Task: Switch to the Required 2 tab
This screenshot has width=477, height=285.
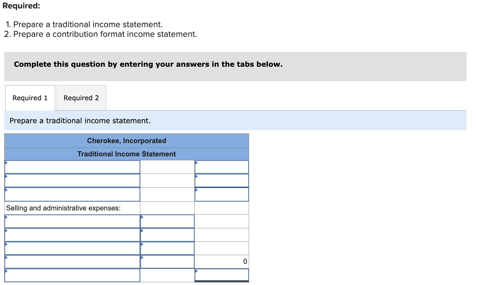Action: [81, 98]
